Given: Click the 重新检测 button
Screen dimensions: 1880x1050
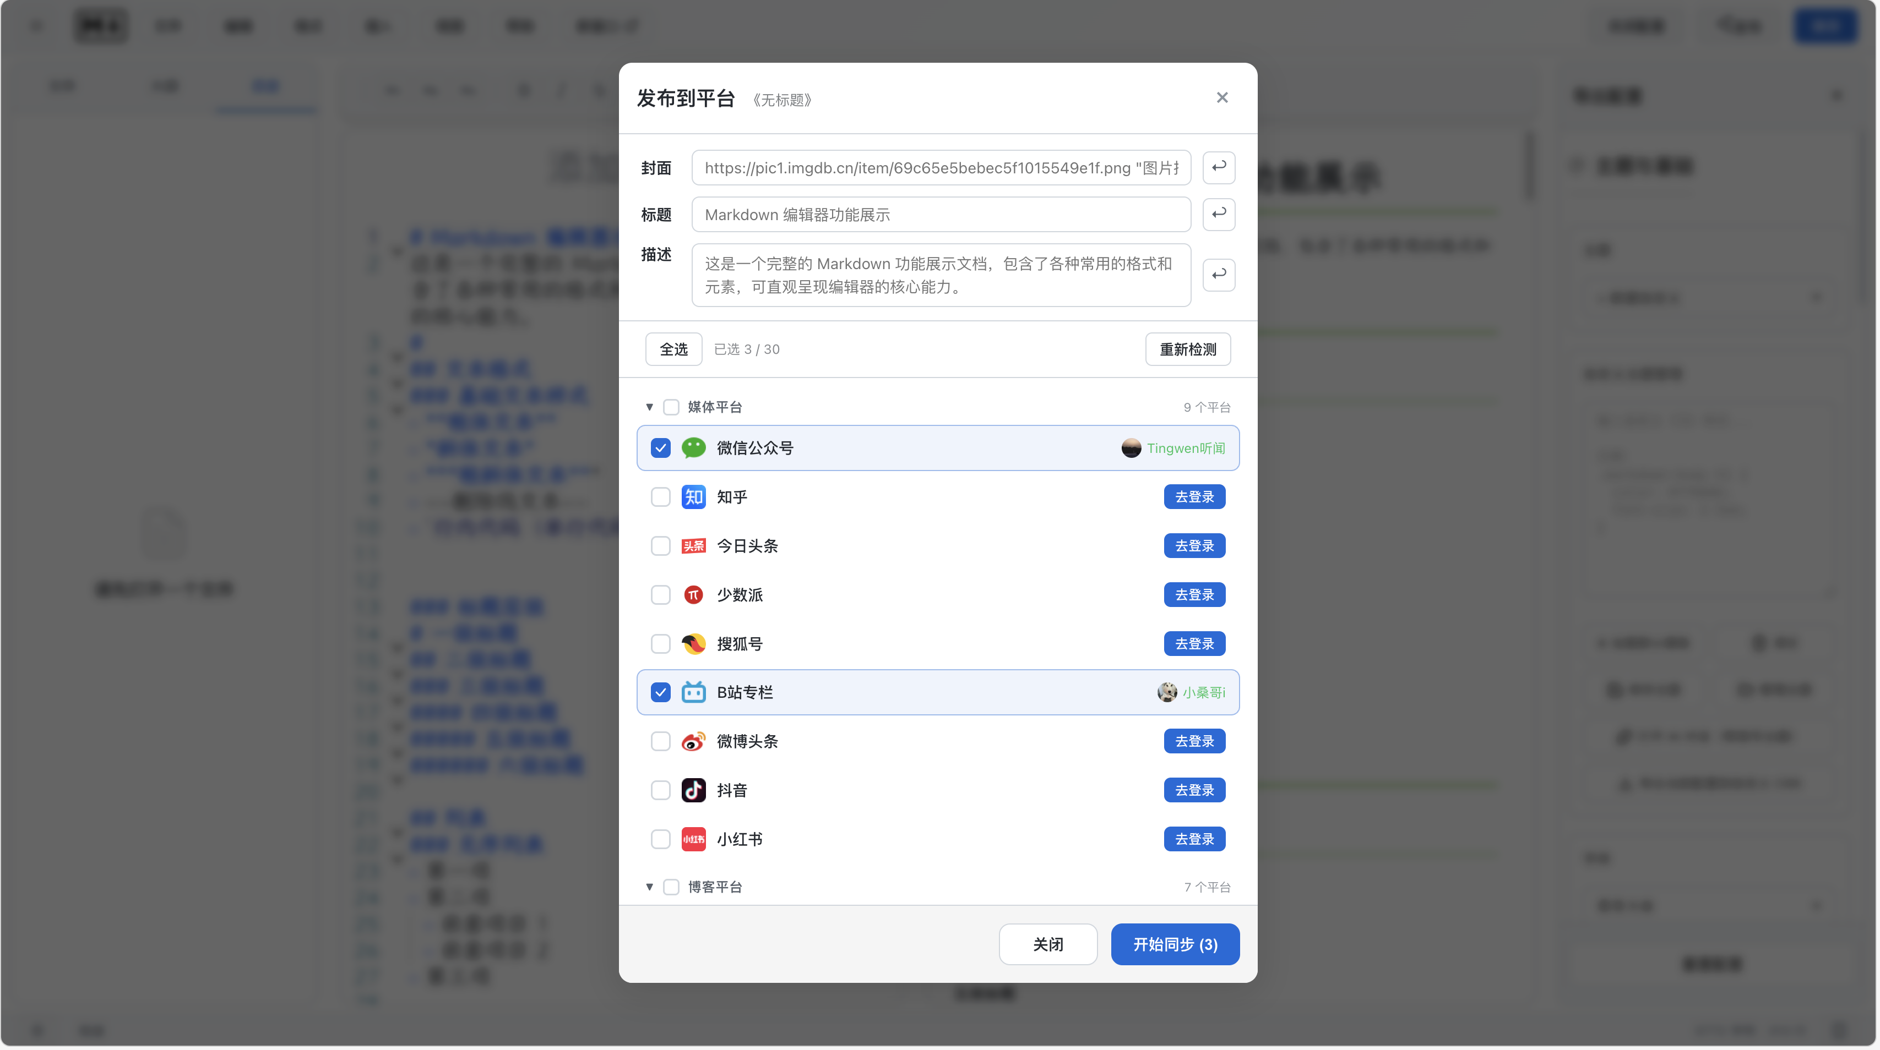Looking at the screenshot, I should 1187,349.
